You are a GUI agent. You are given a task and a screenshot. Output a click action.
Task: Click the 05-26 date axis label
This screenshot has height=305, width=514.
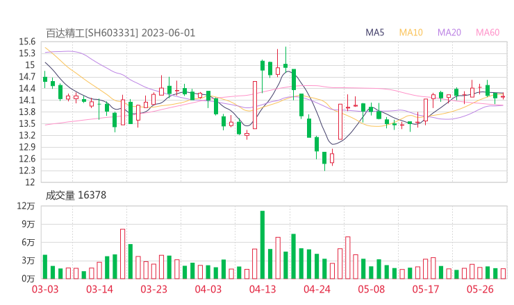pos(480,289)
